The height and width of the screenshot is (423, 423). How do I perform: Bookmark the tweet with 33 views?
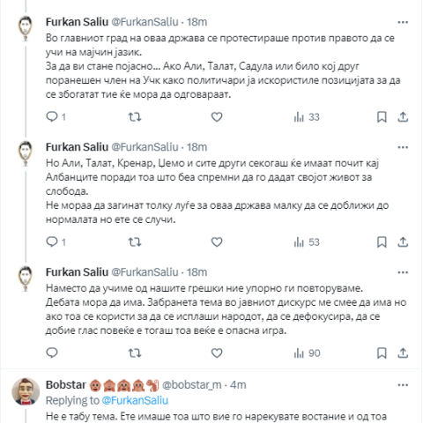pyautogui.click(x=382, y=117)
